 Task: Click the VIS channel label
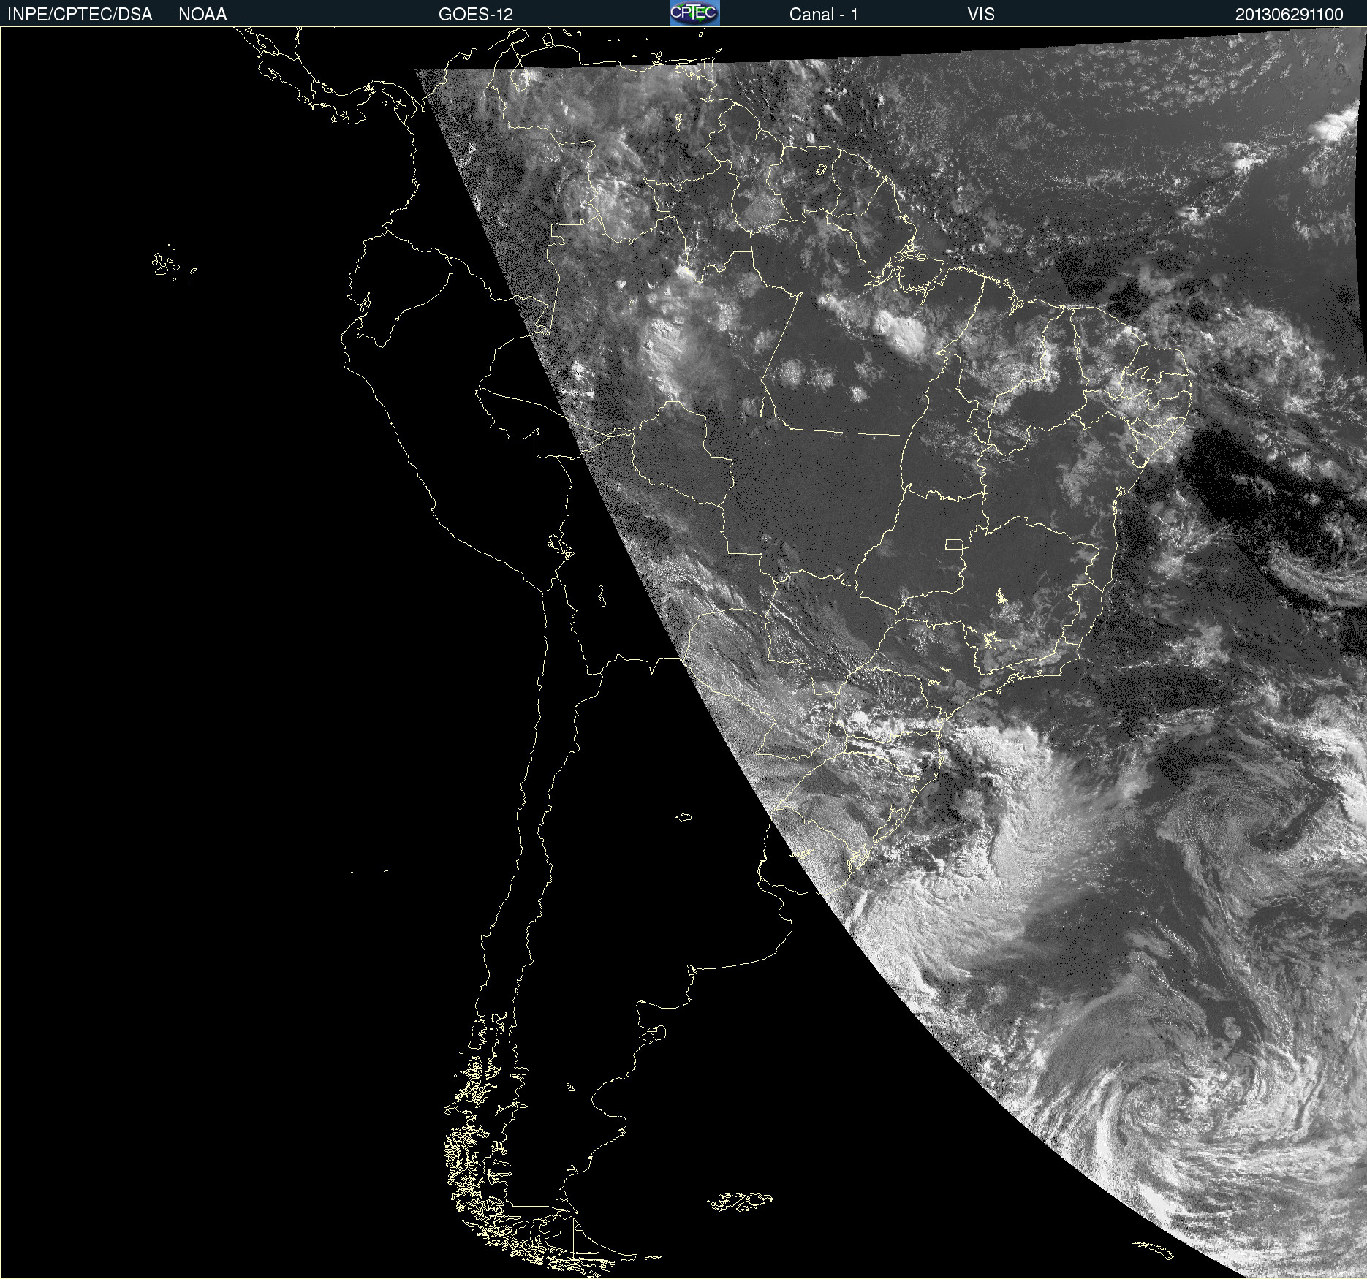(x=981, y=15)
